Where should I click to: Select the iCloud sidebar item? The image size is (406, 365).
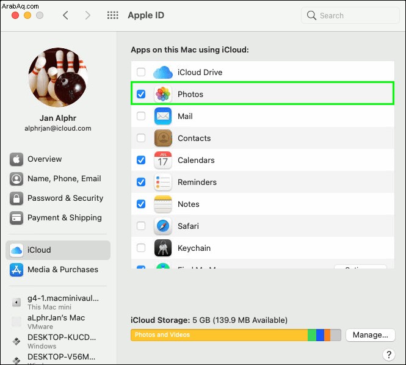point(58,250)
